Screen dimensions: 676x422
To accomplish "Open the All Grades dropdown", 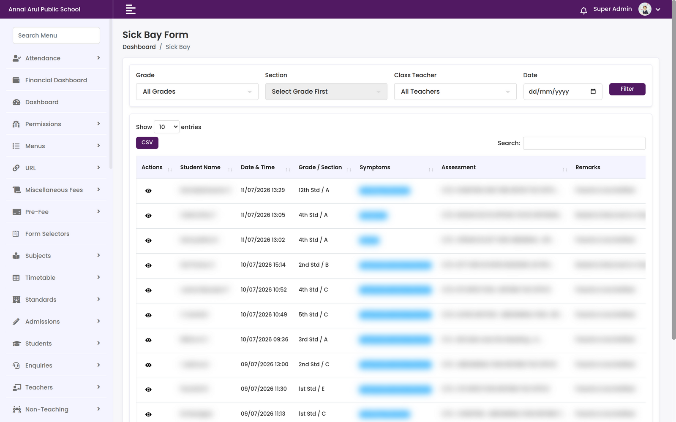I will click(197, 92).
